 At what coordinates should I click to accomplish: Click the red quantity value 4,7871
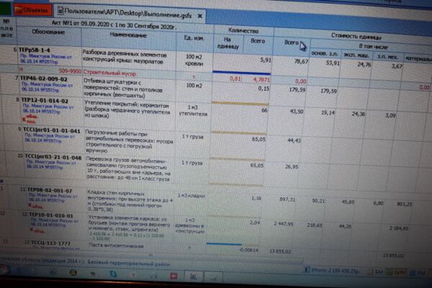261,80
